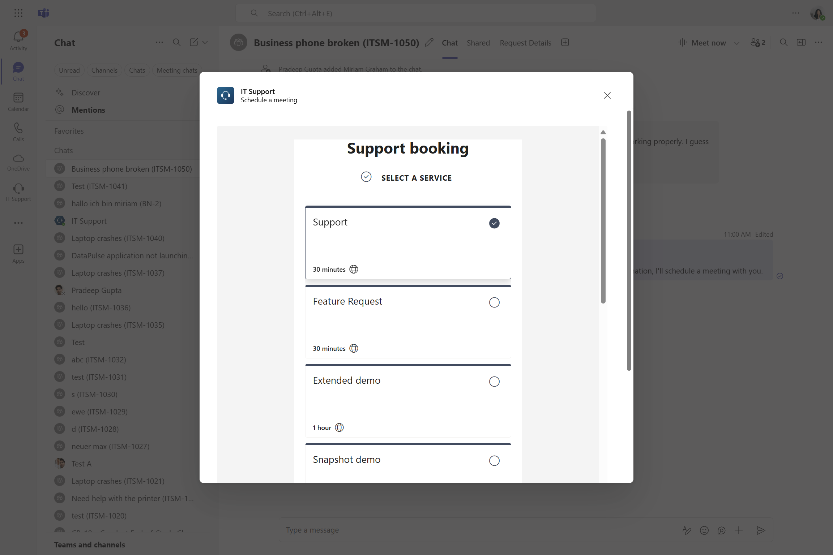833x555 pixels.
Task: Close the Schedule a meeting dialog
Action: point(607,95)
